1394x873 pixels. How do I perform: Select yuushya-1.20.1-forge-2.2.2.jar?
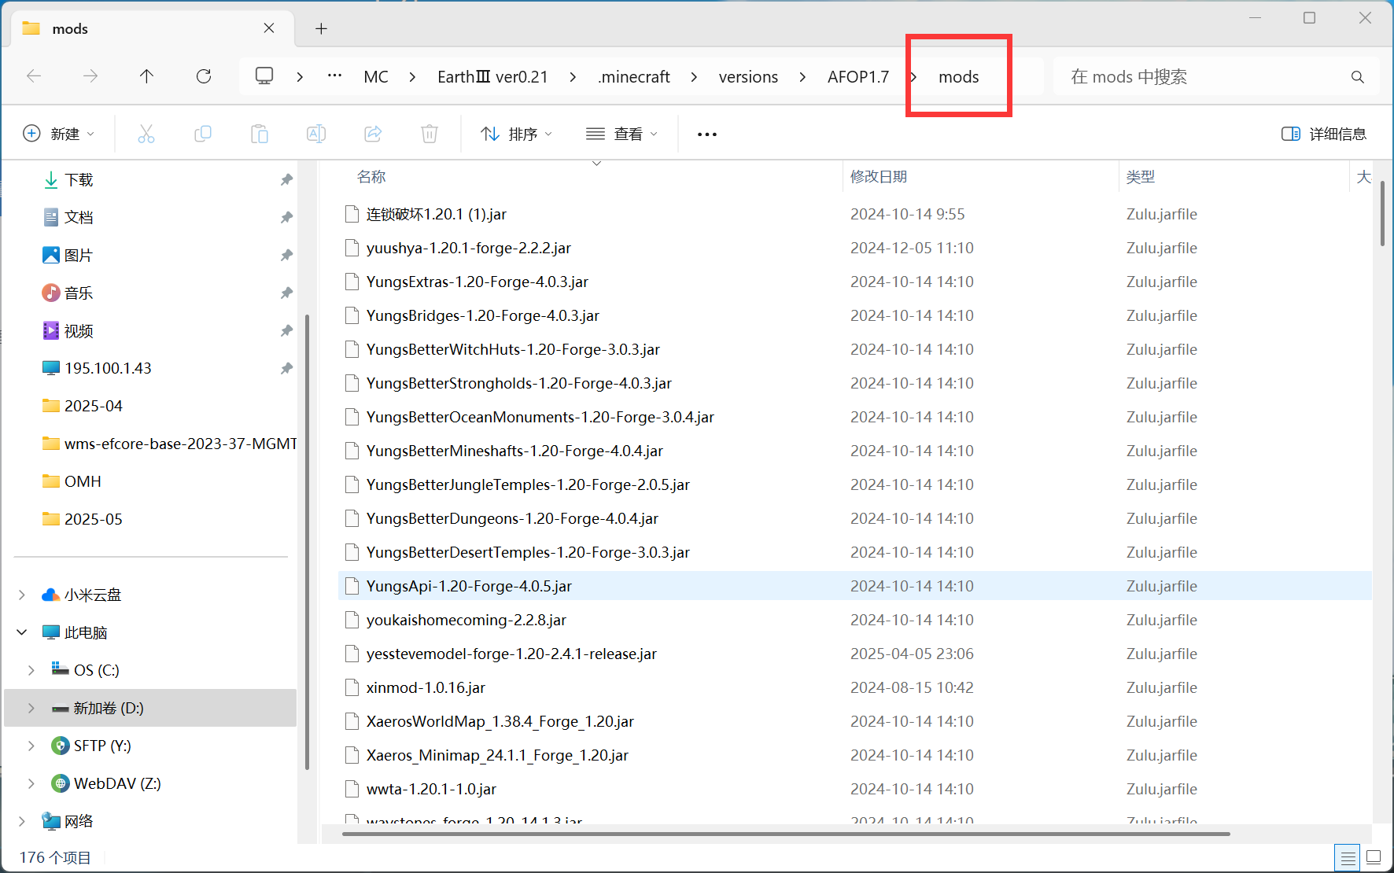[468, 249]
